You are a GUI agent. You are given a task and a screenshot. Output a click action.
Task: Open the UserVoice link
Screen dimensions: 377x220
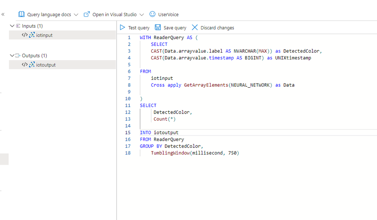pos(168,15)
